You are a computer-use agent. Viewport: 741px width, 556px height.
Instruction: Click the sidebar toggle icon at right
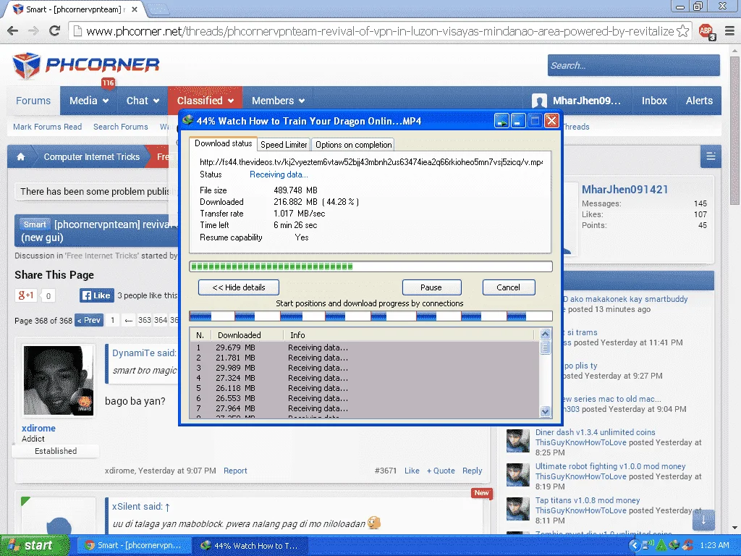711,156
